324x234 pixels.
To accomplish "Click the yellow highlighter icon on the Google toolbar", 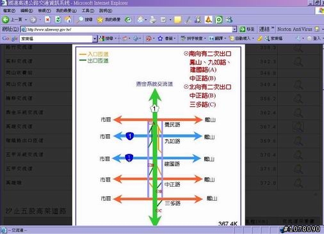I will [x=259, y=38].
